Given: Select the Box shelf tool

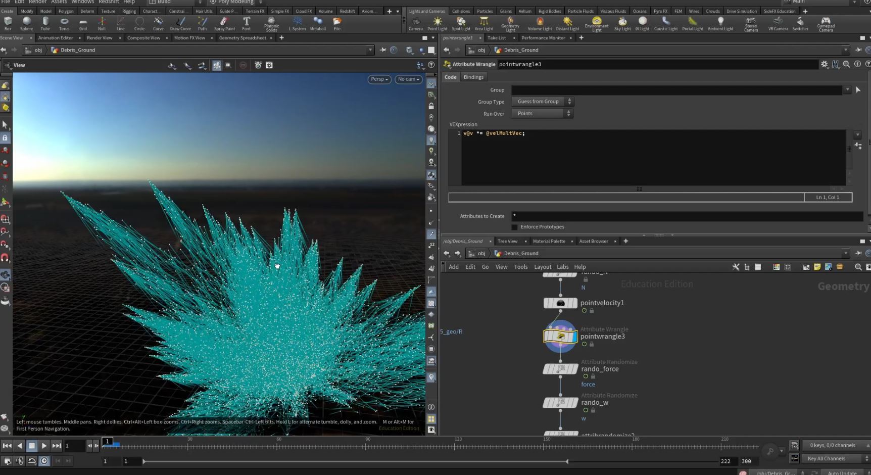Looking at the screenshot, I should tap(8, 23).
